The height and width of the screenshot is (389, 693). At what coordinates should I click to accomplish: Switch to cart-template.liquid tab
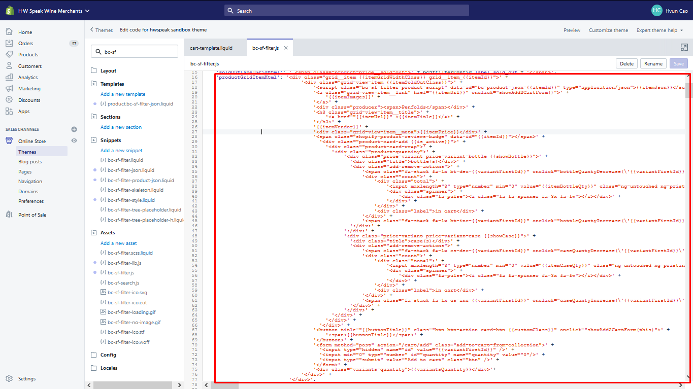coord(215,48)
